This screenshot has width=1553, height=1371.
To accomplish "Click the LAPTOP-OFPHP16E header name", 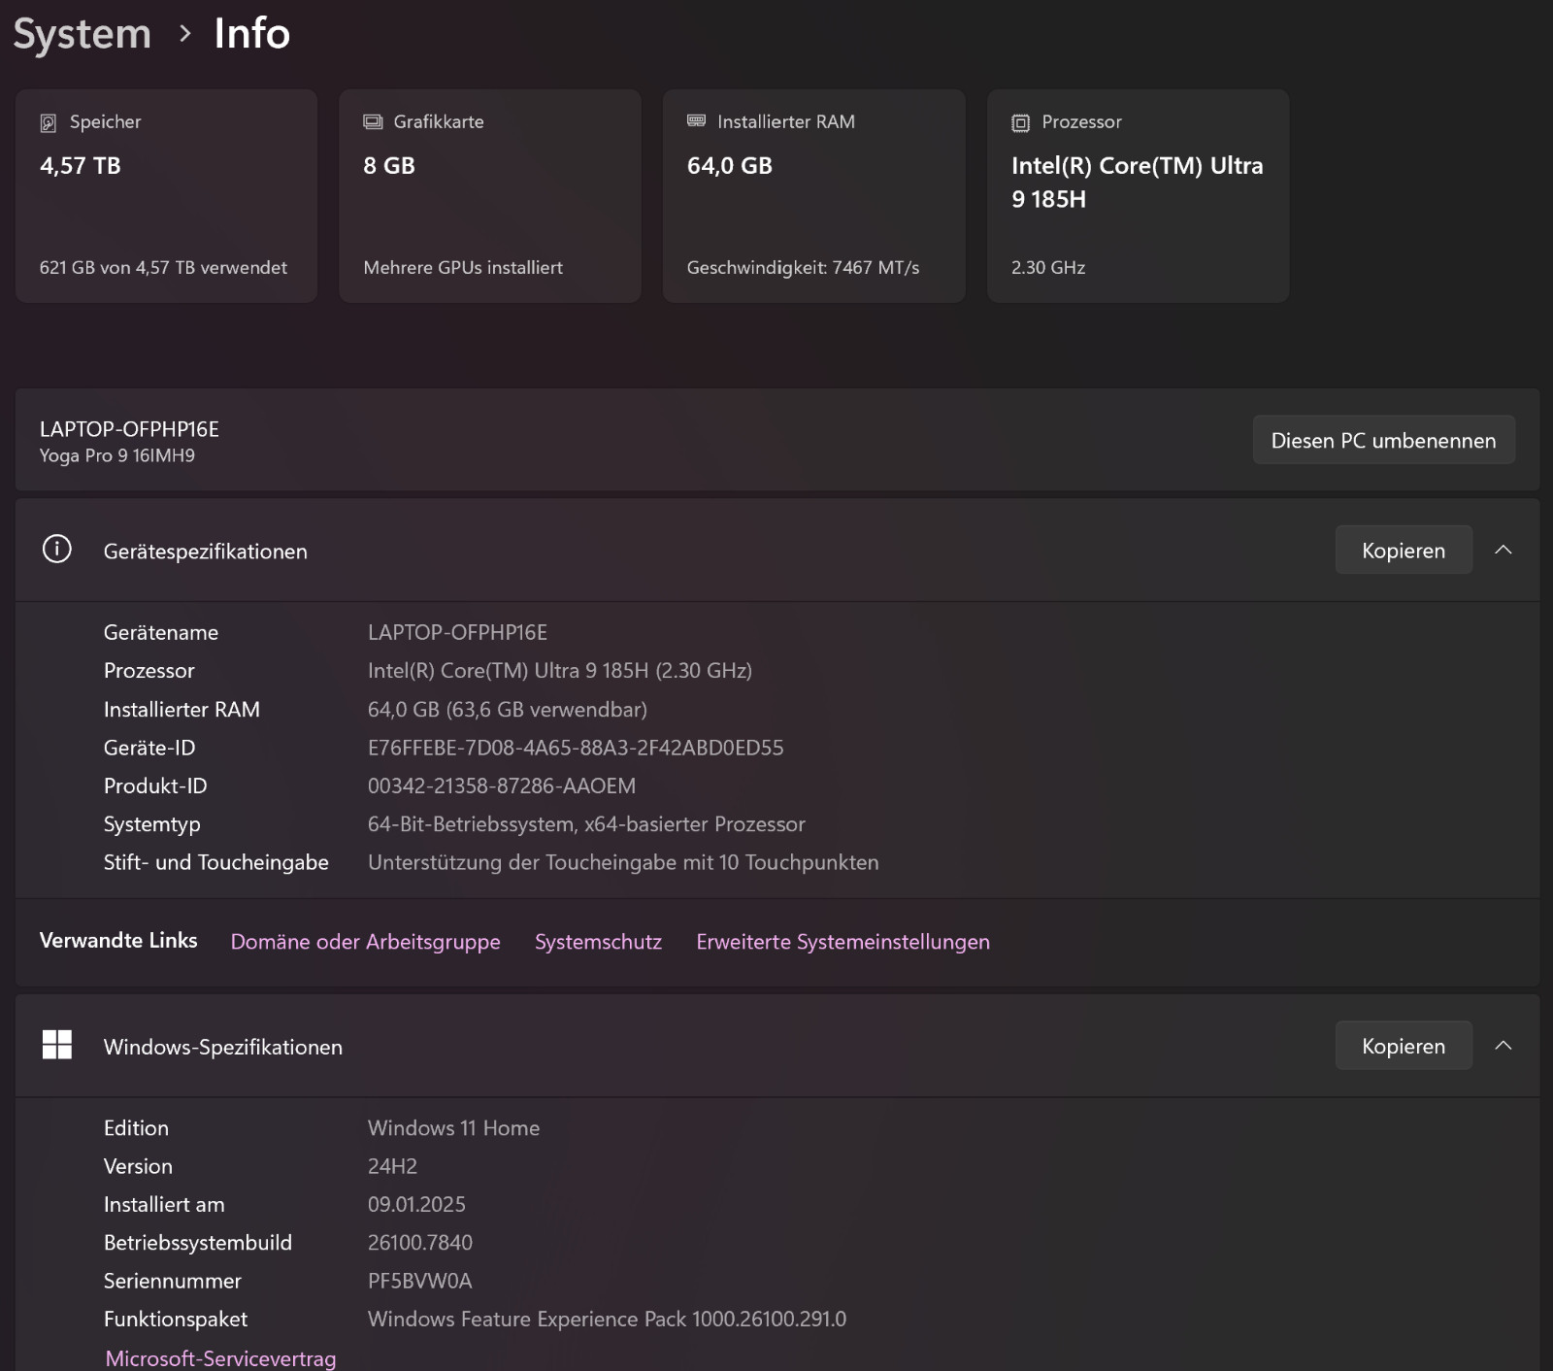I will [x=129, y=429].
